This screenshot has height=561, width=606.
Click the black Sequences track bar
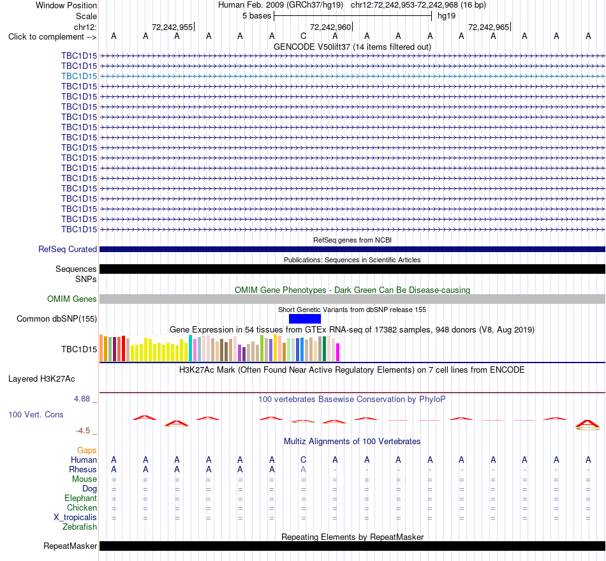click(352, 269)
